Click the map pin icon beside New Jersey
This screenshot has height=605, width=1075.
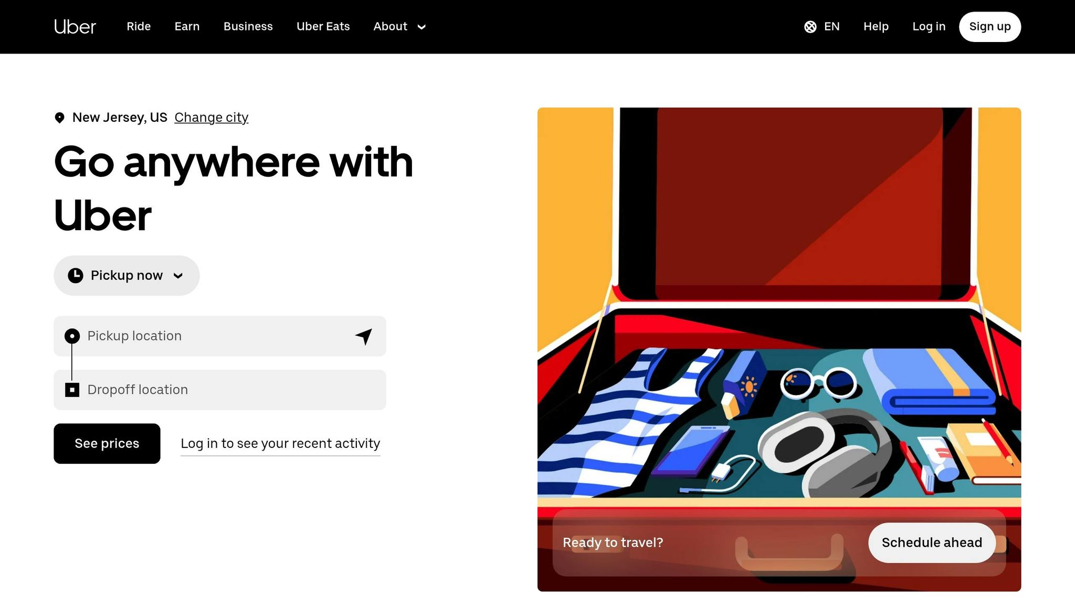click(60, 118)
